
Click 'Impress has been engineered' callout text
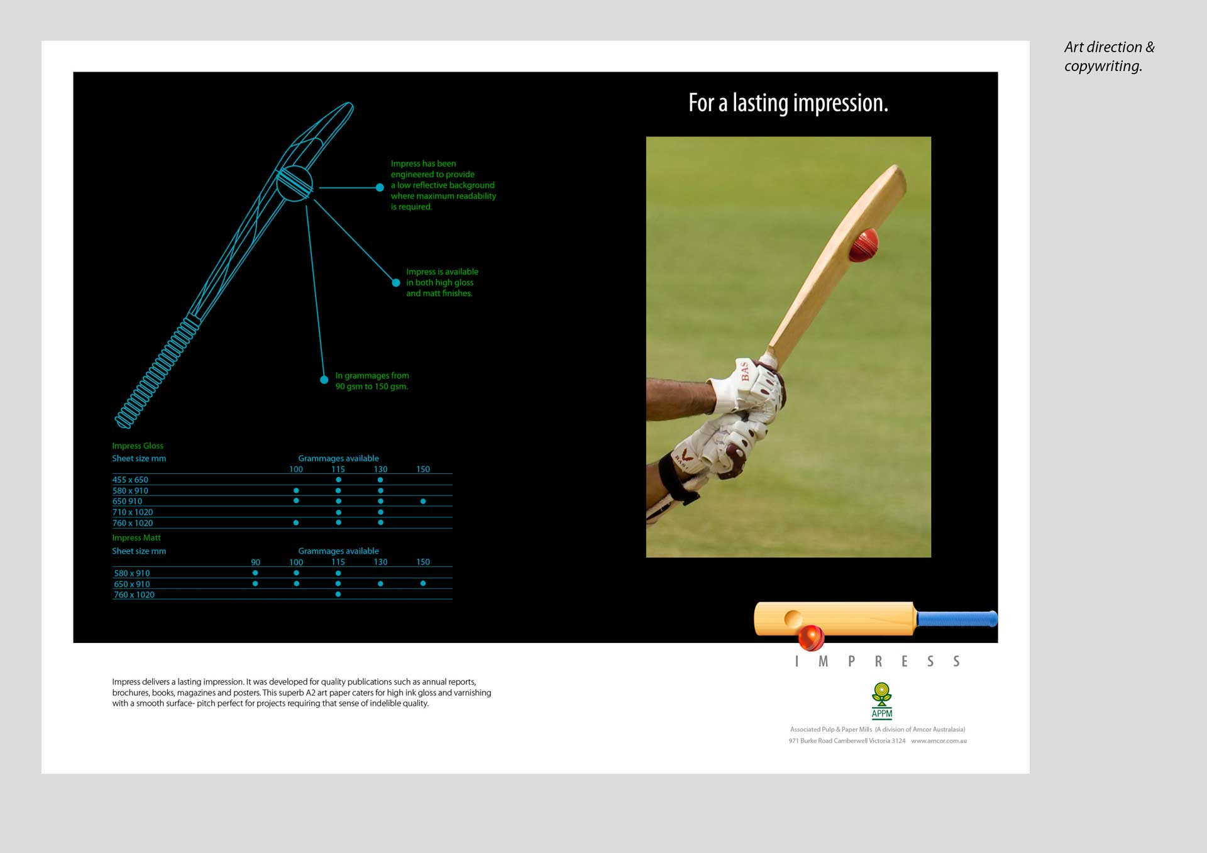click(x=443, y=185)
